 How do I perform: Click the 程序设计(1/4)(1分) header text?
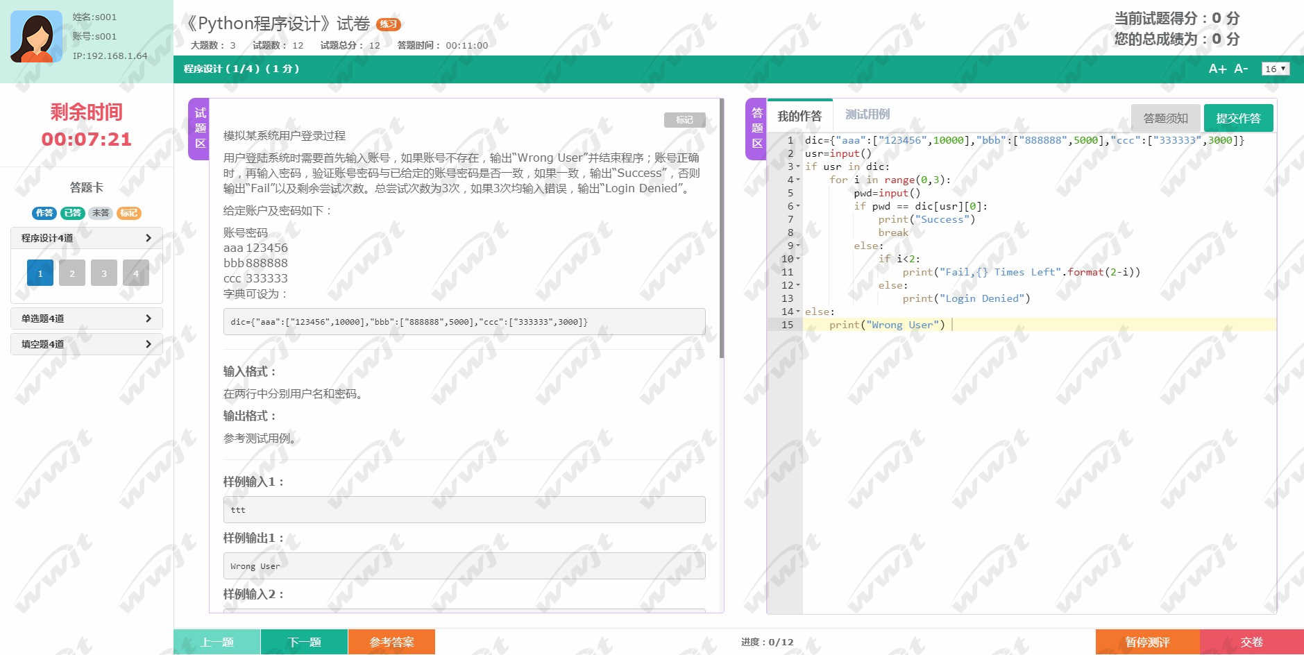click(x=242, y=69)
